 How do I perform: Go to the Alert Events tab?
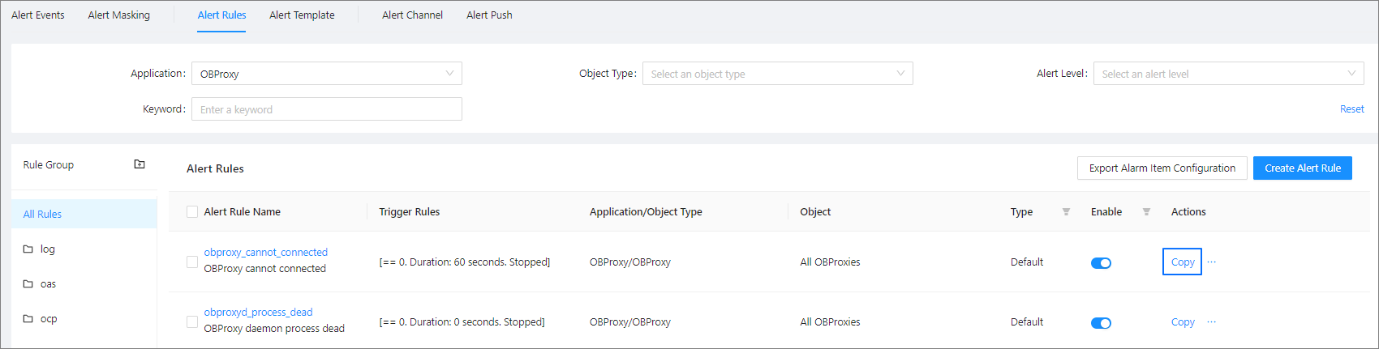38,15
